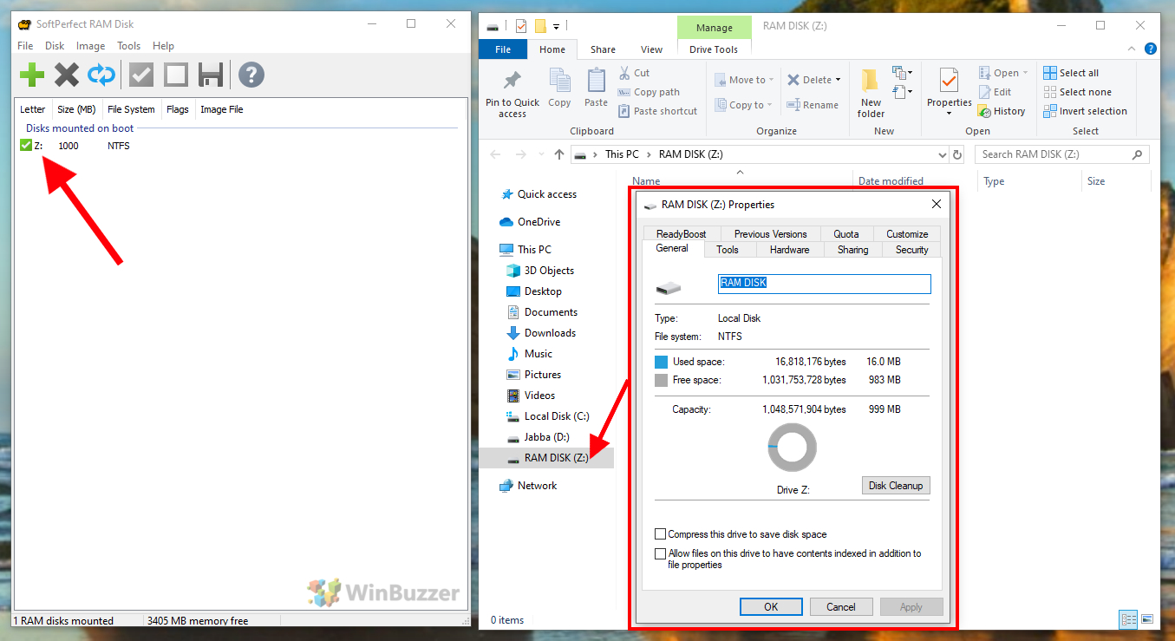
Task: Open the Tools menu in SoftPerfect RAM Disk
Action: pyautogui.click(x=128, y=46)
